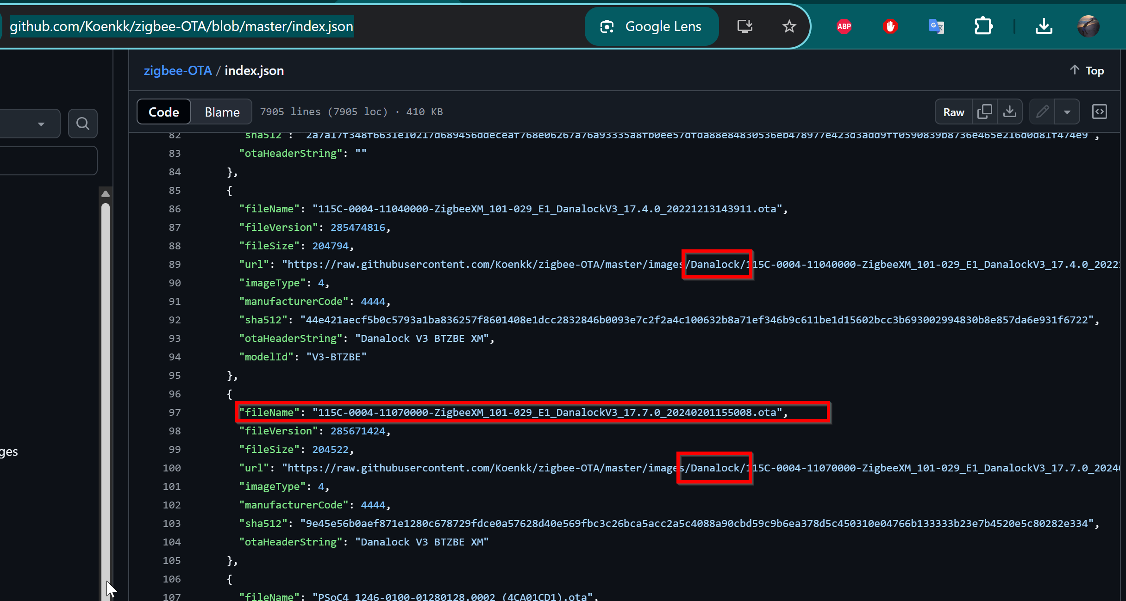The height and width of the screenshot is (601, 1126).
Task: Open the branch selector dropdown
Action: [x=30, y=124]
